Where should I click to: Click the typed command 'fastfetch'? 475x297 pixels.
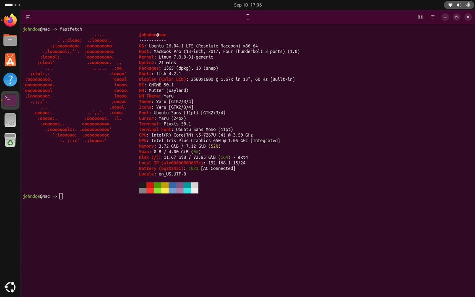71,29
